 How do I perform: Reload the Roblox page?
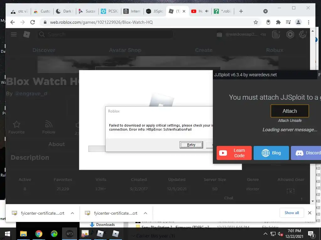(x=33, y=22)
